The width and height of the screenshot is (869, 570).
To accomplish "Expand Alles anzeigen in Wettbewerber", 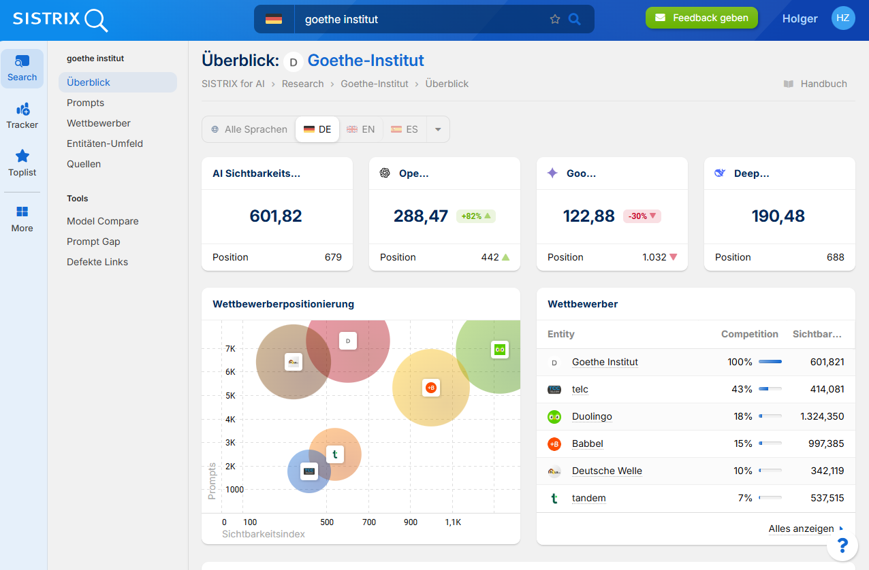I will (802, 529).
